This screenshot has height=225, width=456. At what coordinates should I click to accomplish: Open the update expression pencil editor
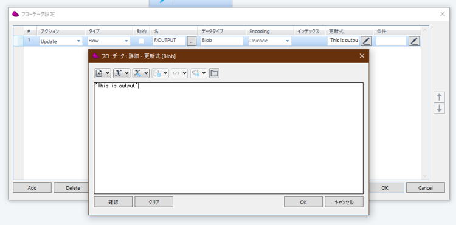pos(367,41)
